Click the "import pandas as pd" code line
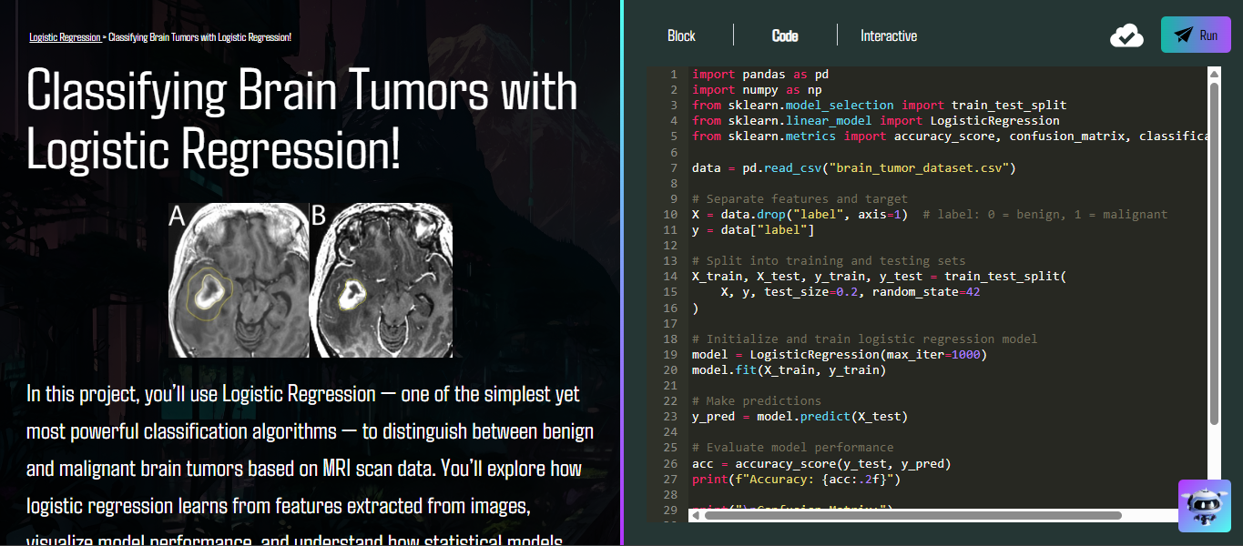The image size is (1243, 546). tap(760, 74)
